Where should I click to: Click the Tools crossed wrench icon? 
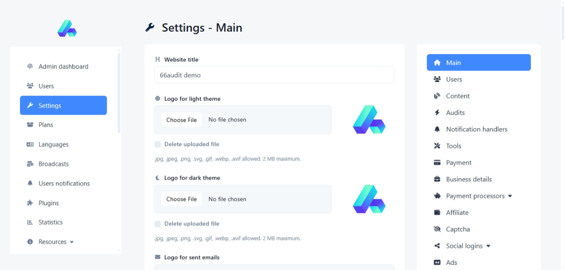pyautogui.click(x=437, y=146)
